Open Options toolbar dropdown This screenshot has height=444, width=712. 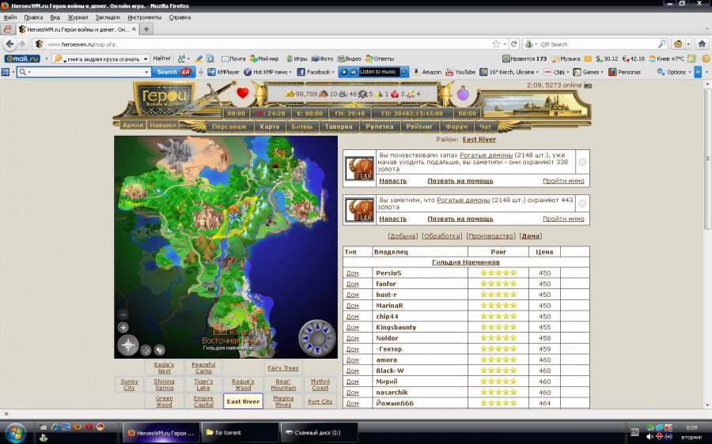(x=689, y=72)
